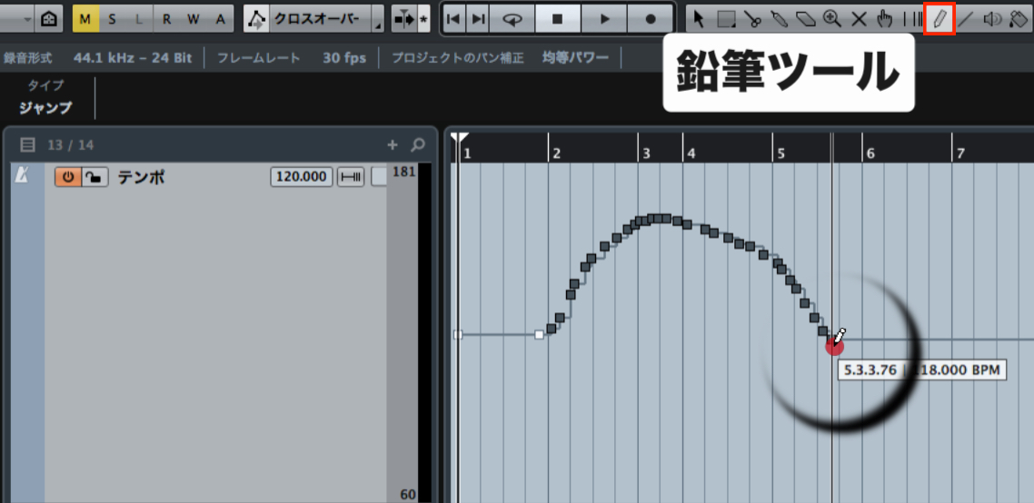The height and width of the screenshot is (503, 1034).
Task: Toggle global Solo S button
Action: [x=112, y=19]
